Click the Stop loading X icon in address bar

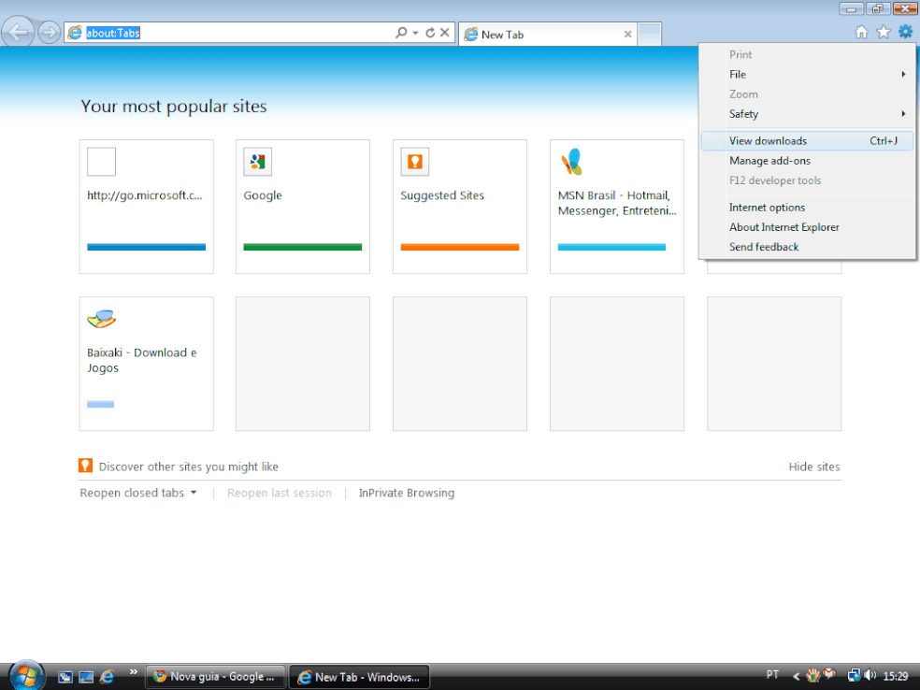445,33
